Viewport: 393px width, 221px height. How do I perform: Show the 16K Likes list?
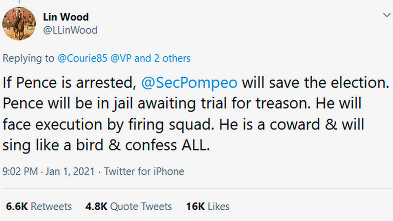point(208,207)
